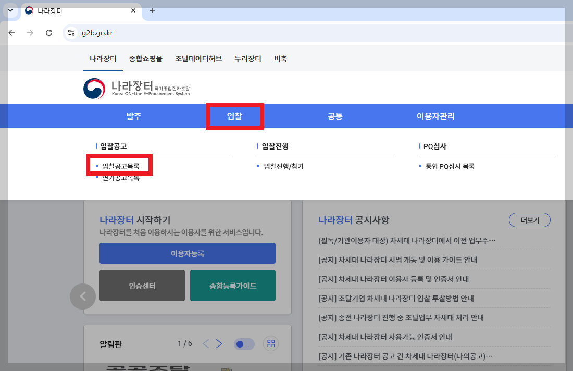Viewport: 573px width, 371px height.
Task: Open notice 조달기업 입찰 투찰방법 안내
Action: (396, 299)
